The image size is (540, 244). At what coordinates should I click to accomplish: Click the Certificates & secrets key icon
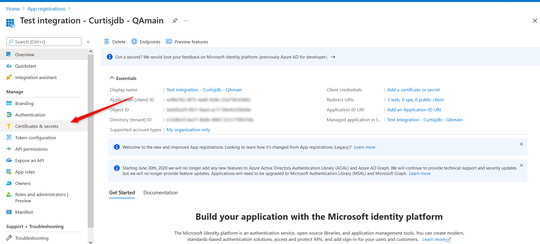[9, 126]
